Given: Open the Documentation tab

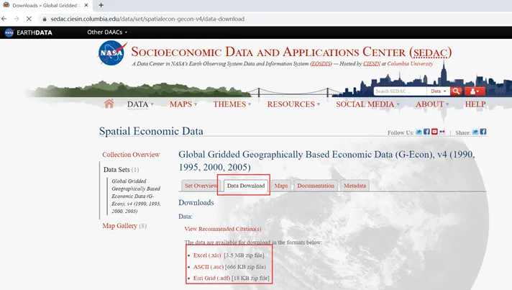Looking at the screenshot, I should coord(316,186).
